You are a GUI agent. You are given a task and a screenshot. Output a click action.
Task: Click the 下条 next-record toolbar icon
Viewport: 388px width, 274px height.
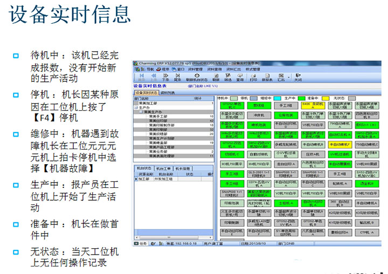165,77
